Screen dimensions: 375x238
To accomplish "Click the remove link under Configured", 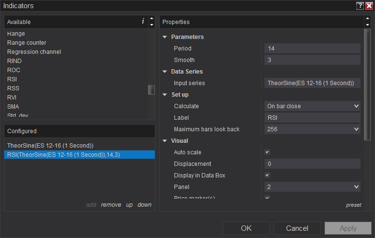I will (x=111, y=205).
